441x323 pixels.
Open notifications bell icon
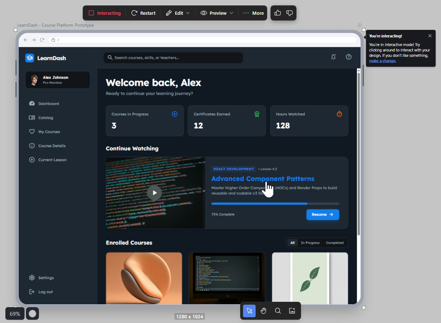click(334, 57)
